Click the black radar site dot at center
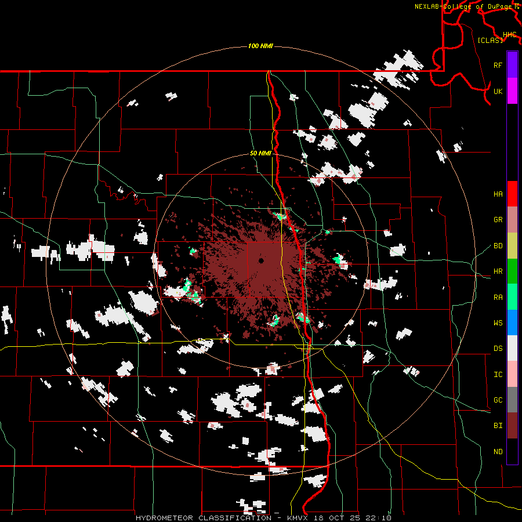Viewport: 522px width, 522px height. (x=261, y=260)
